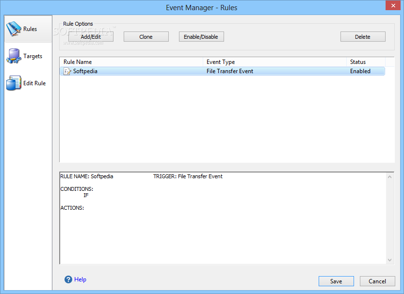Click the scroll up arrow in details pane
This screenshot has width=404, height=294.
389,177
